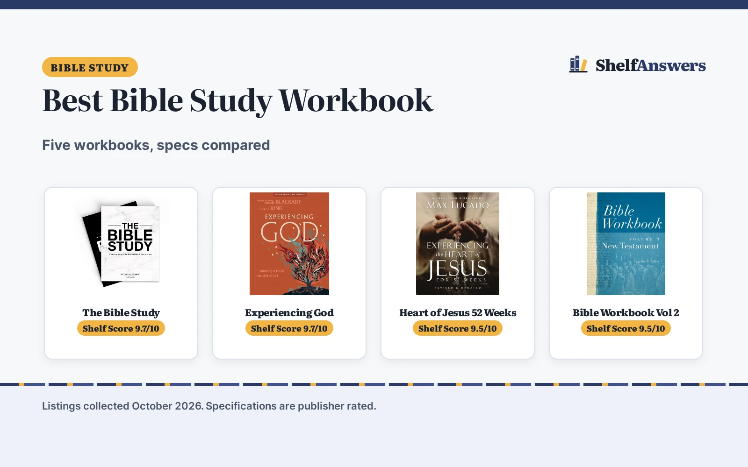
Task: Open the ShelfAnswers brand name link
Action: click(650, 65)
